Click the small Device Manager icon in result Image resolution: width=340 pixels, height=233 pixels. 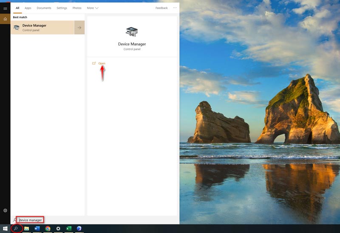16,28
